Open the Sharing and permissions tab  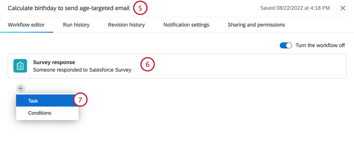click(x=256, y=25)
